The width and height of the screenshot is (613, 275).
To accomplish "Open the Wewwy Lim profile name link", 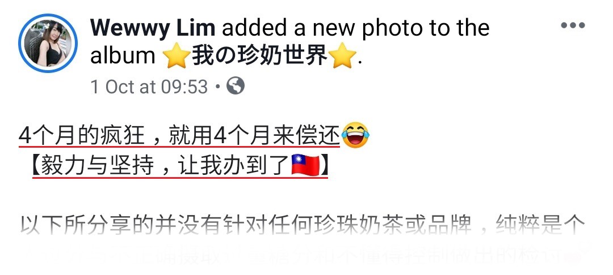I will coord(153,27).
